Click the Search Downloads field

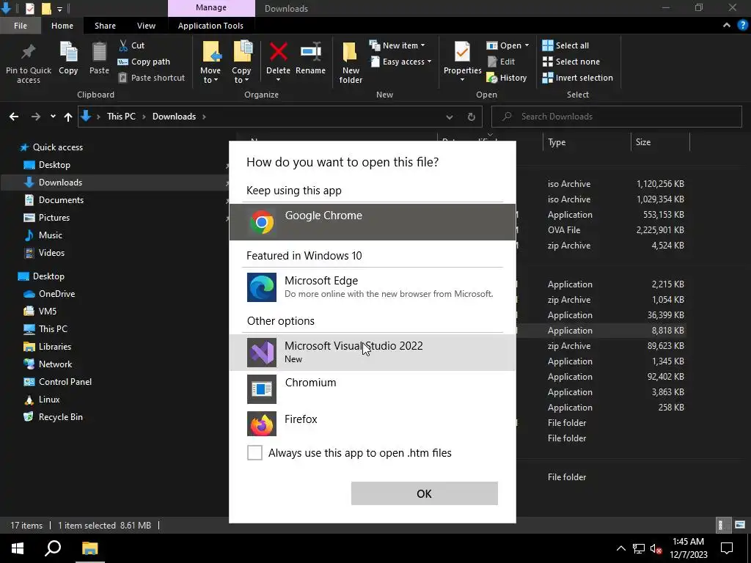click(617, 117)
